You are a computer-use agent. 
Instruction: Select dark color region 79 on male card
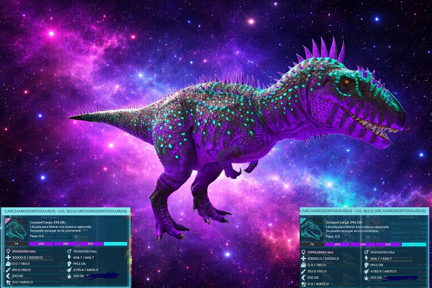[x=311, y=245]
